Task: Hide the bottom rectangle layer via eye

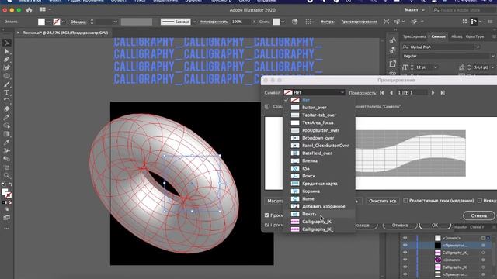Action: pyautogui.click(x=405, y=274)
